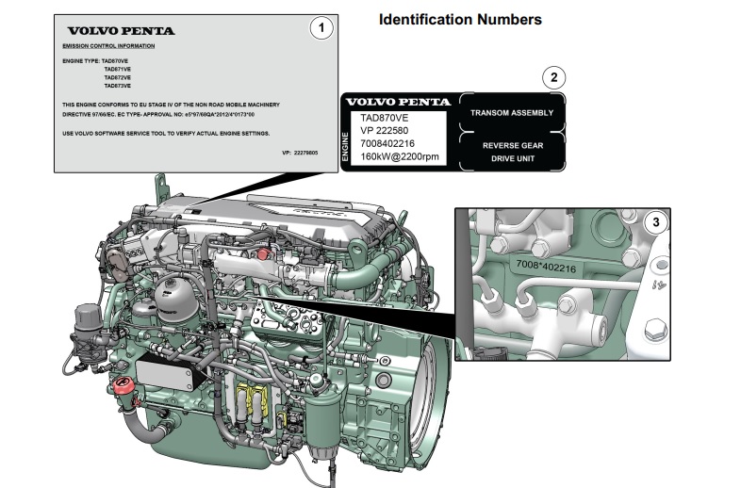Open the close-up inset image of engine block

coord(563,285)
